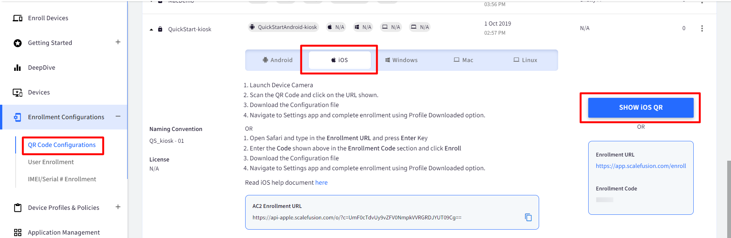Go to Devices section
The image size is (731, 238).
39,93
